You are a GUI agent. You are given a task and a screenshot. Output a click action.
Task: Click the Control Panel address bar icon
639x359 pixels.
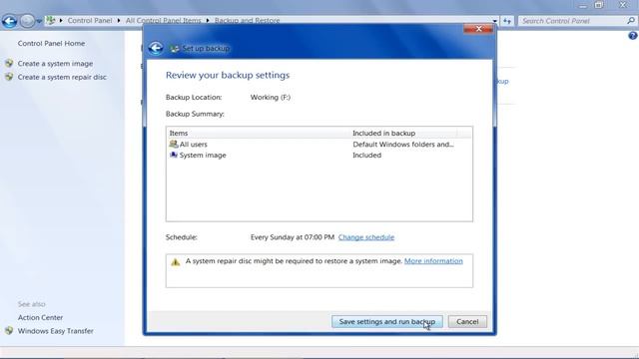click(51, 20)
